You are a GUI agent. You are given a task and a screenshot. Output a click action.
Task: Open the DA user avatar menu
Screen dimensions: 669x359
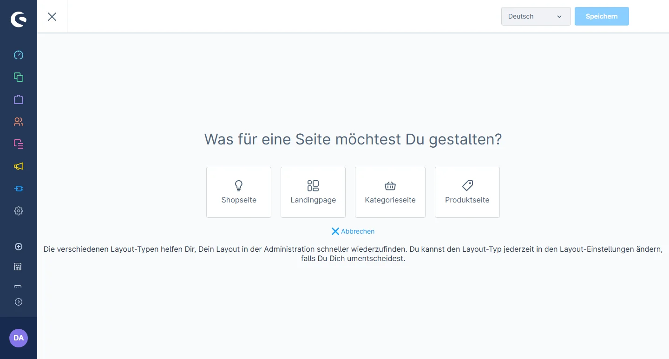coord(19,338)
